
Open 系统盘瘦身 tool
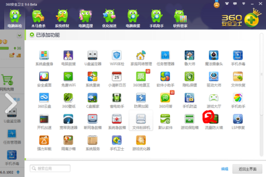(44, 58)
